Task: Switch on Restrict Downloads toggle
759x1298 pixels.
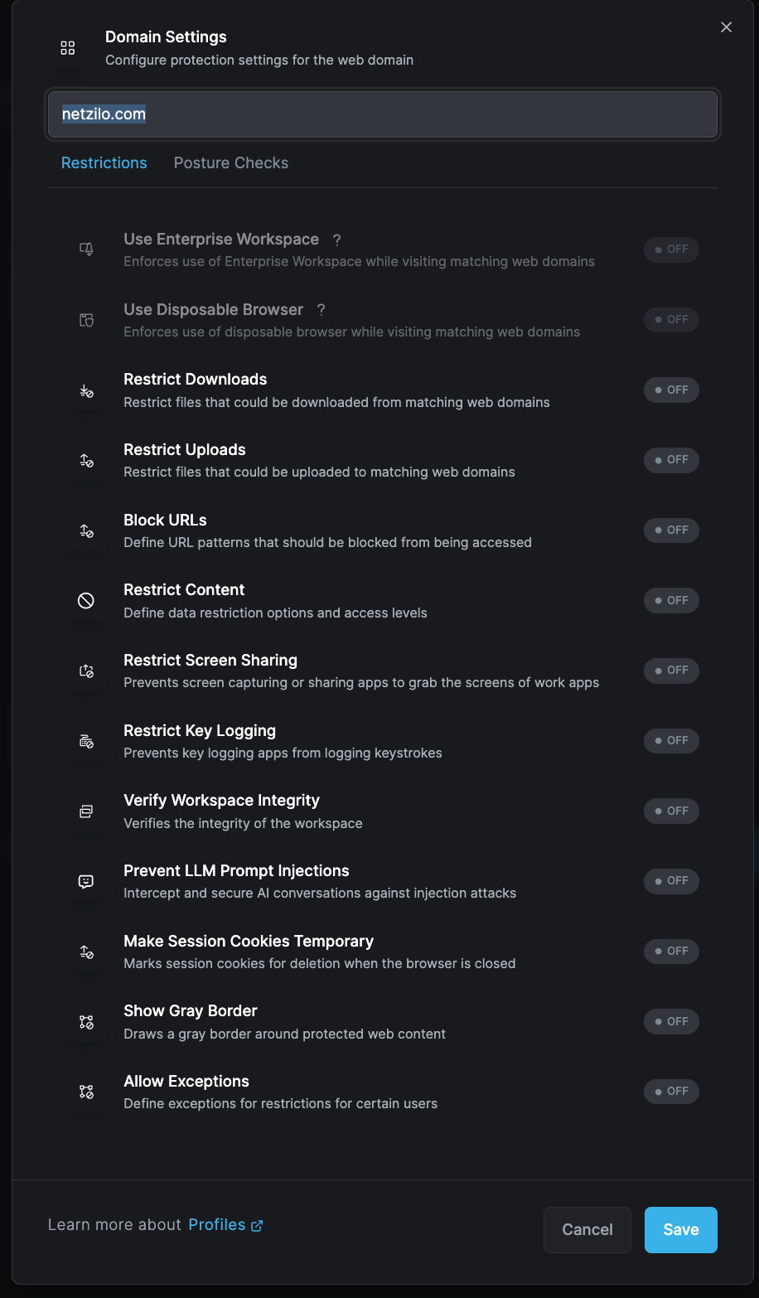Action: coord(671,390)
